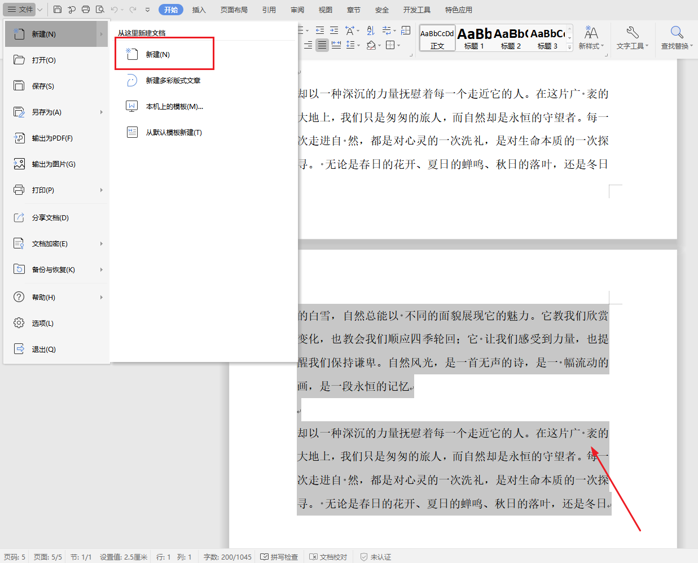Screen dimensions: 698x563
Task: Click the Print Preview icon
Action: pos(100,9)
